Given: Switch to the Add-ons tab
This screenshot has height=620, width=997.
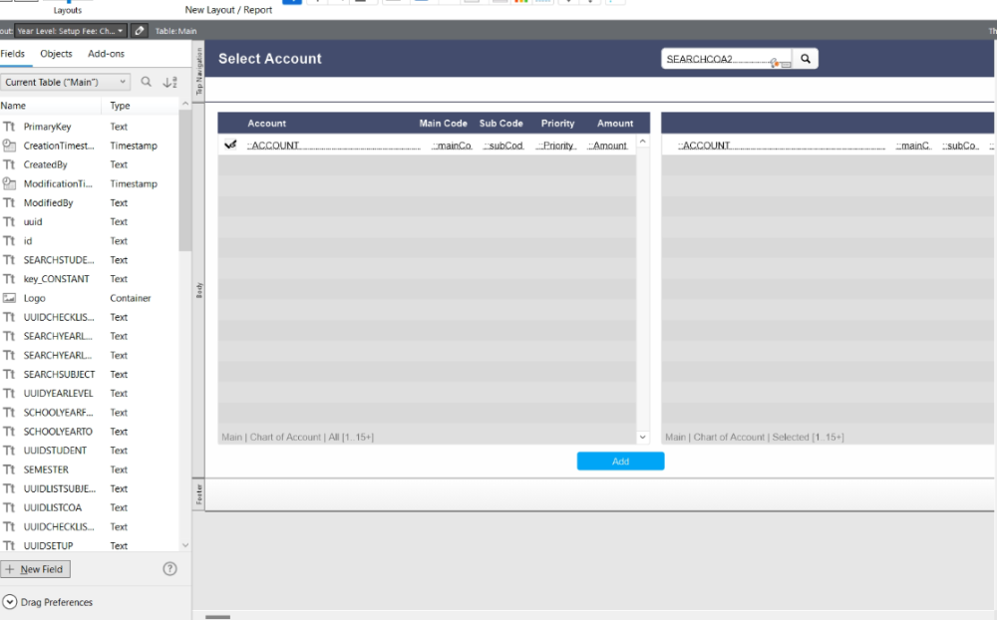Looking at the screenshot, I should coord(106,54).
